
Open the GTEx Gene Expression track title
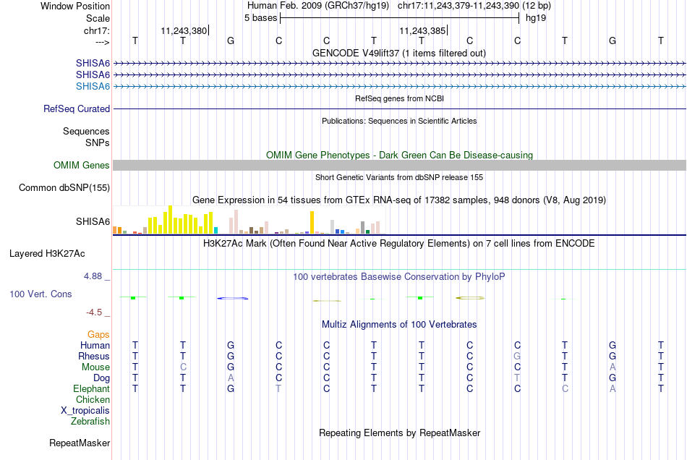399,200
